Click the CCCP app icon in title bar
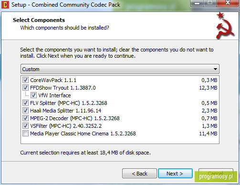The height and width of the screenshot is (185, 240). (5, 5)
